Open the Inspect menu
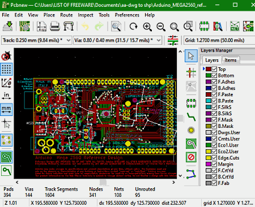The width and height of the screenshot is (255, 207). pyautogui.click(x=86, y=15)
